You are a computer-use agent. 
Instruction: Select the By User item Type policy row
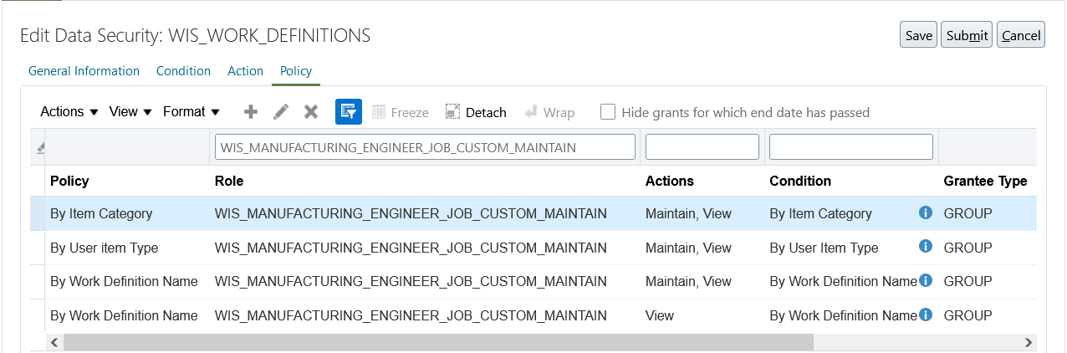[x=104, y=248]
